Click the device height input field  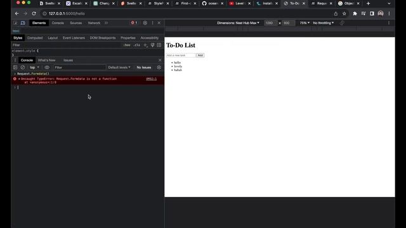coord(288,23)
